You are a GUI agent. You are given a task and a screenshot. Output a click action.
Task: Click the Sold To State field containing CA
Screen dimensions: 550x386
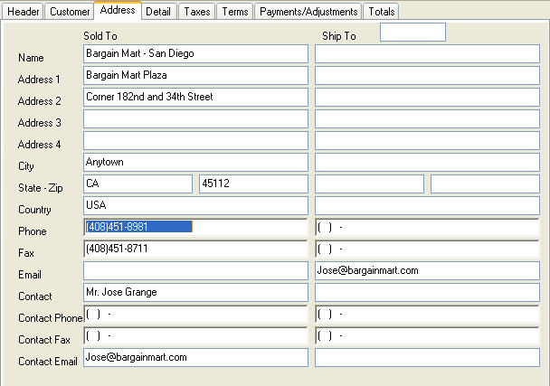[x=137, y=184]
